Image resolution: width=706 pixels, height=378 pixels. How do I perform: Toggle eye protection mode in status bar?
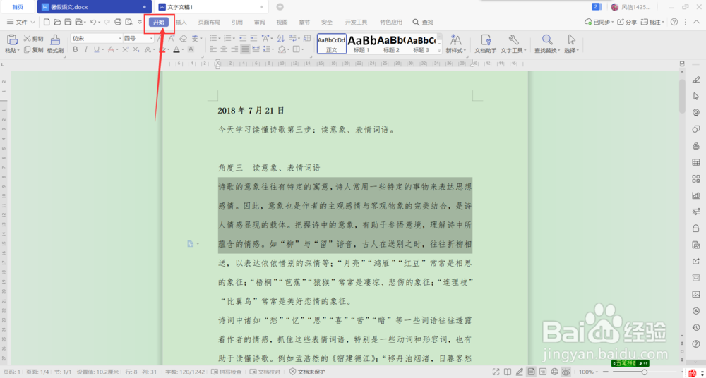[x=566, y=372]
